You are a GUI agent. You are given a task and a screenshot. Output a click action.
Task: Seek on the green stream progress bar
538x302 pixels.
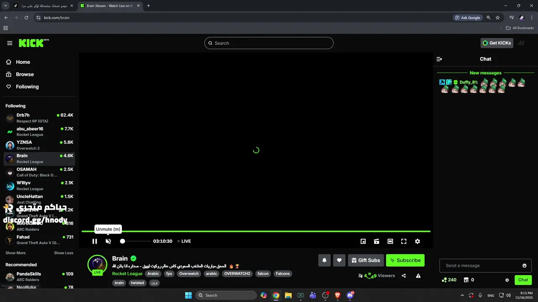click(x=256, y=231)
